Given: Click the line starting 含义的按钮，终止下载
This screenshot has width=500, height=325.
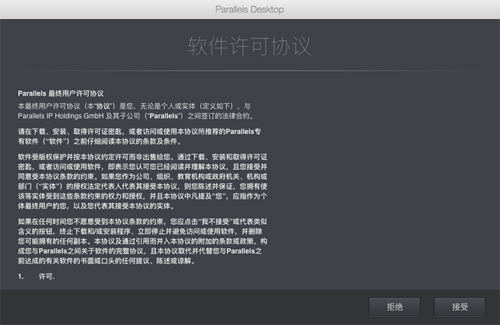Looking at the screenshot, I should pos(140,231).
